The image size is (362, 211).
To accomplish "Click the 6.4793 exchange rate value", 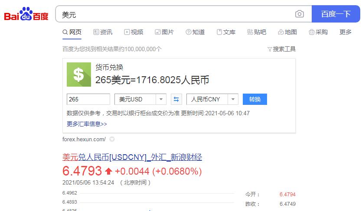I will pos(82,171).
